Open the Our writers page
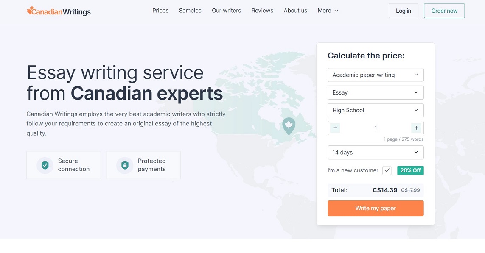 [226, 11]
